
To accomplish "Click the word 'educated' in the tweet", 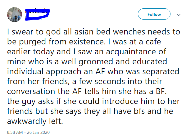I will [150, 61].
